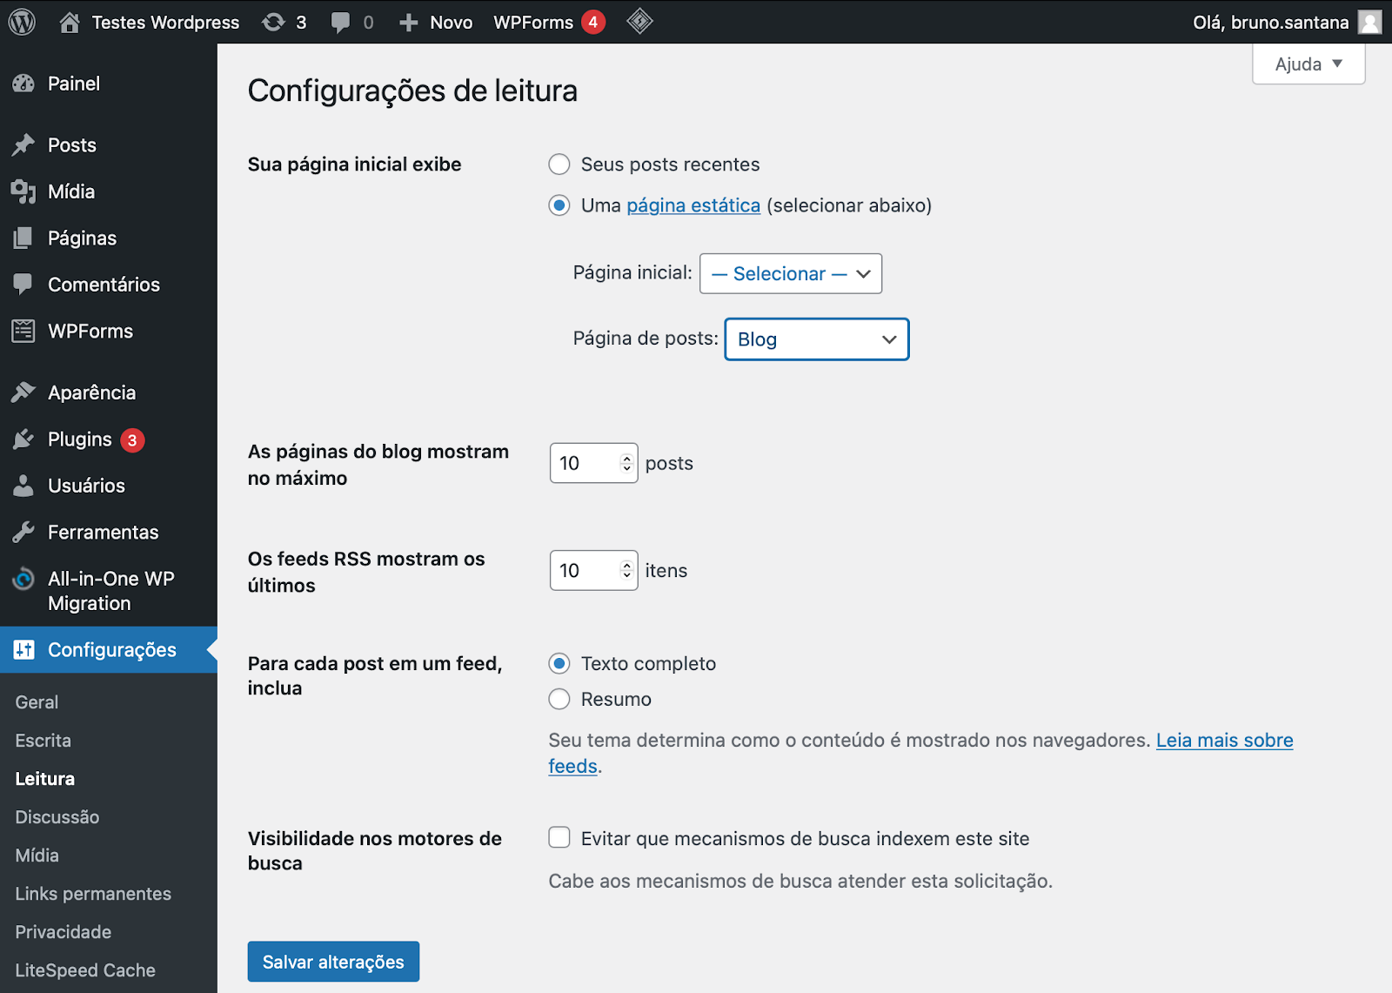Viewport: 1392px width, 993px height.
Task: Click the diamond LiteSpeed icon in admin bar
Action: [x=639, y=21]
